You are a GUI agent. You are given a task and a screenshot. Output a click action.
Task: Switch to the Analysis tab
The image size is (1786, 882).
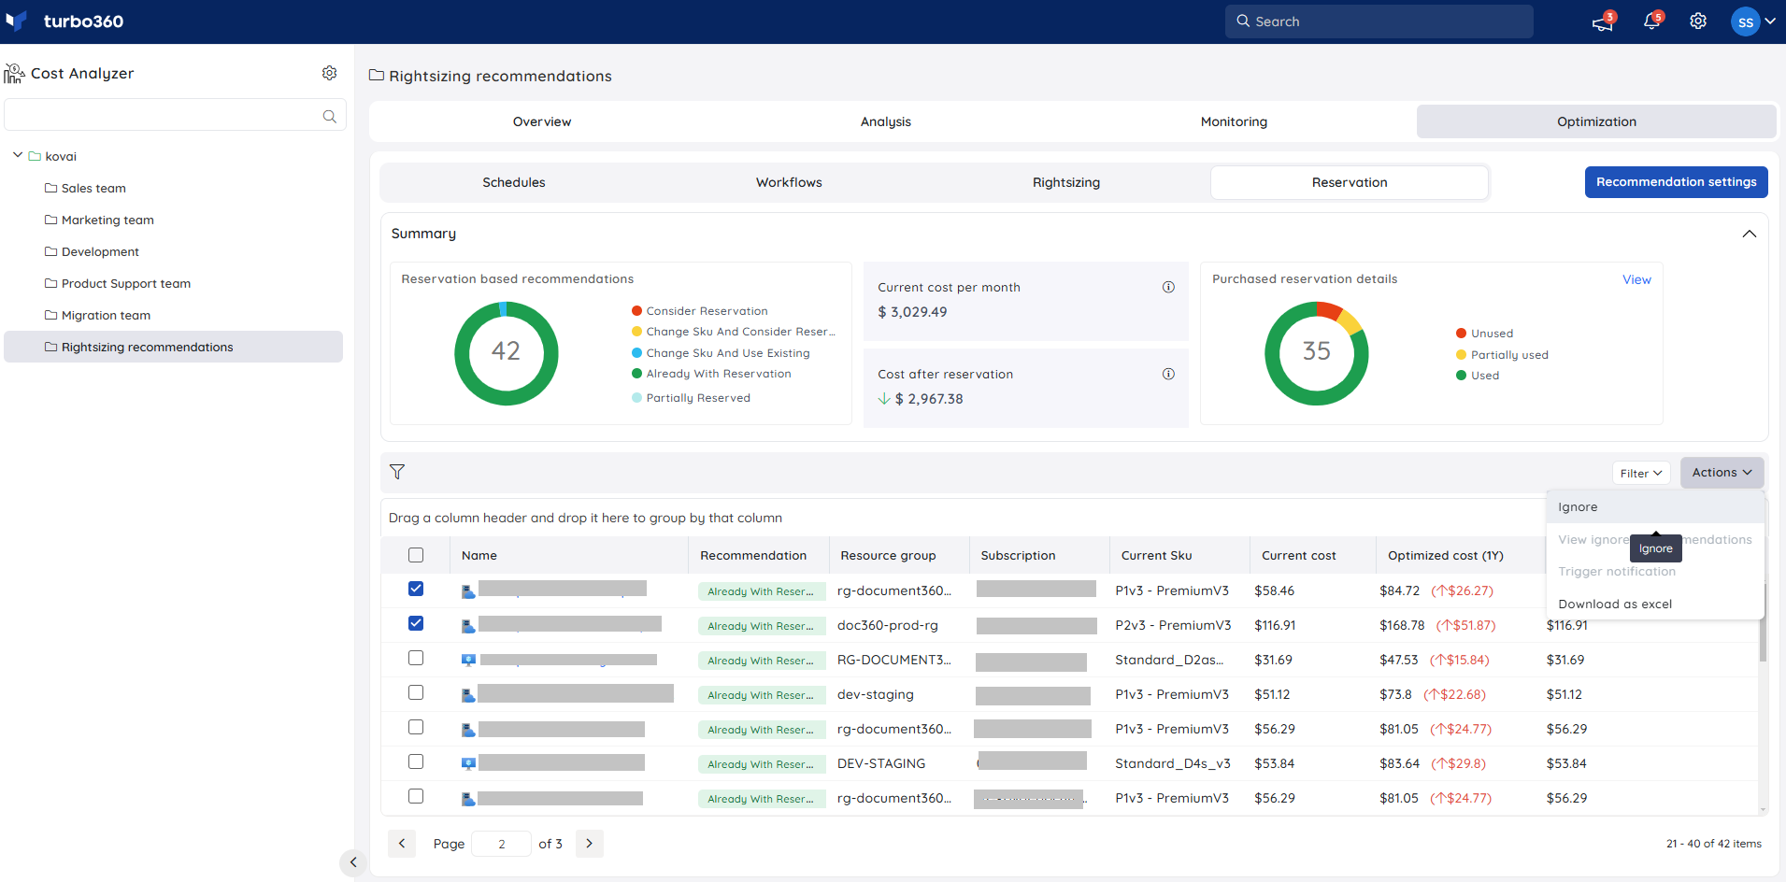click(886, 121)
